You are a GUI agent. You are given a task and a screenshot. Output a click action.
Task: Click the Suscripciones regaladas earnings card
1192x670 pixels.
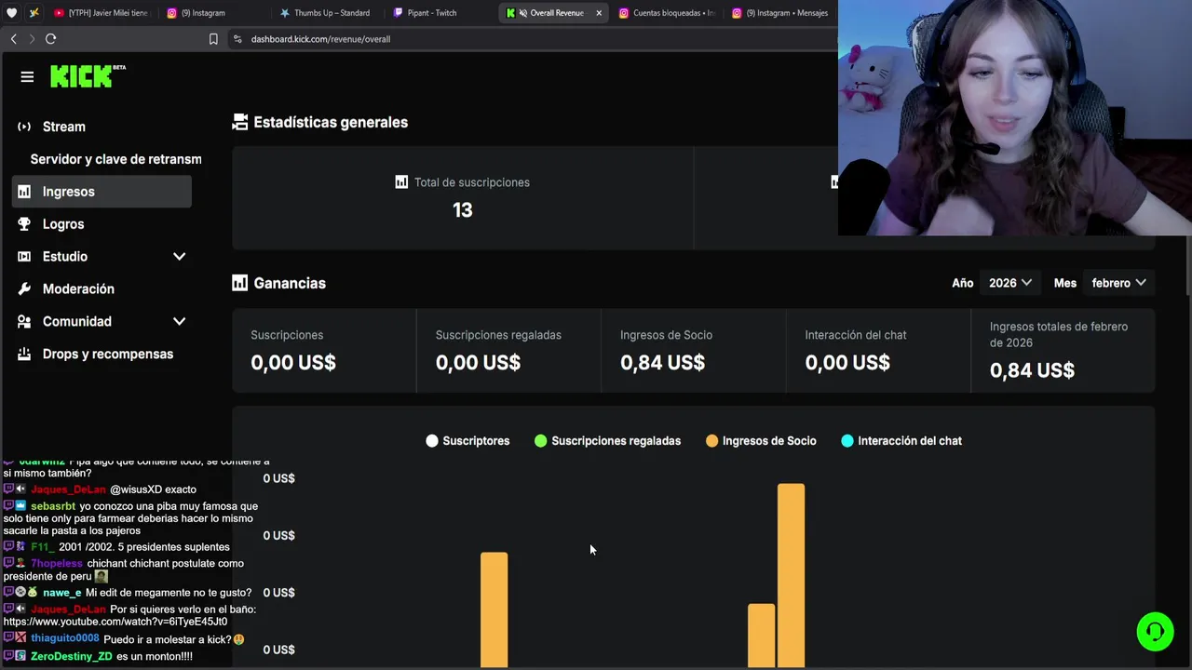(508, 351)
